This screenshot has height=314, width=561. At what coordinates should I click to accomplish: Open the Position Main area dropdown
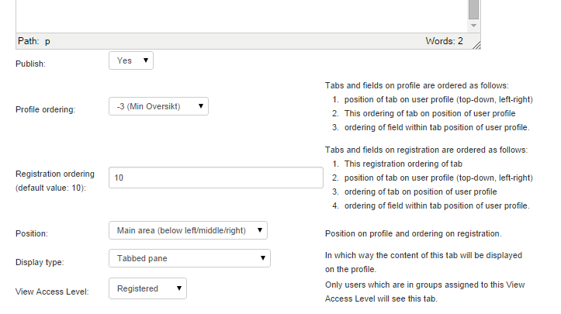[188, 230]
